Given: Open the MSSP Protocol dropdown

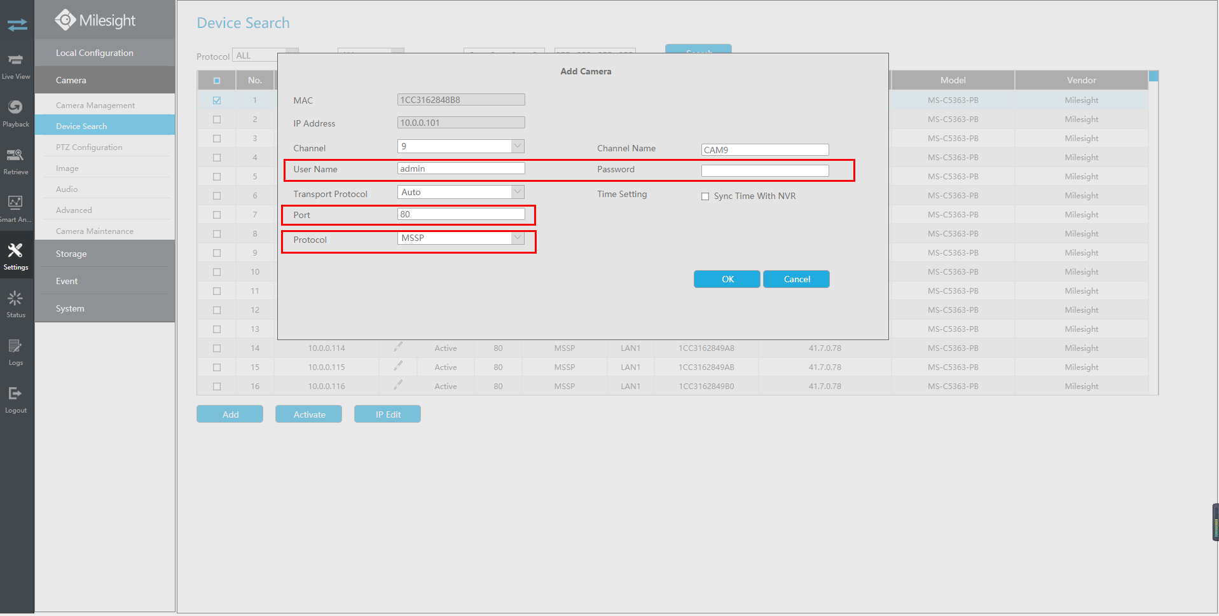Looking at the screenshot, I should tap(461, 238).
